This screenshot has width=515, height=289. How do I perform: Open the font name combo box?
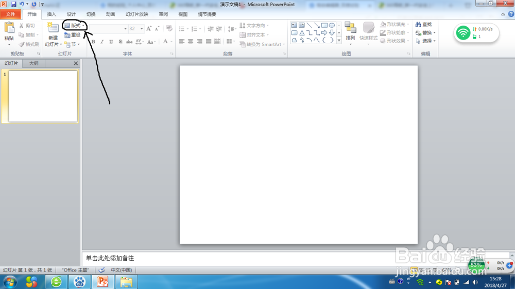pyautogui.click(x=108, y=29)
